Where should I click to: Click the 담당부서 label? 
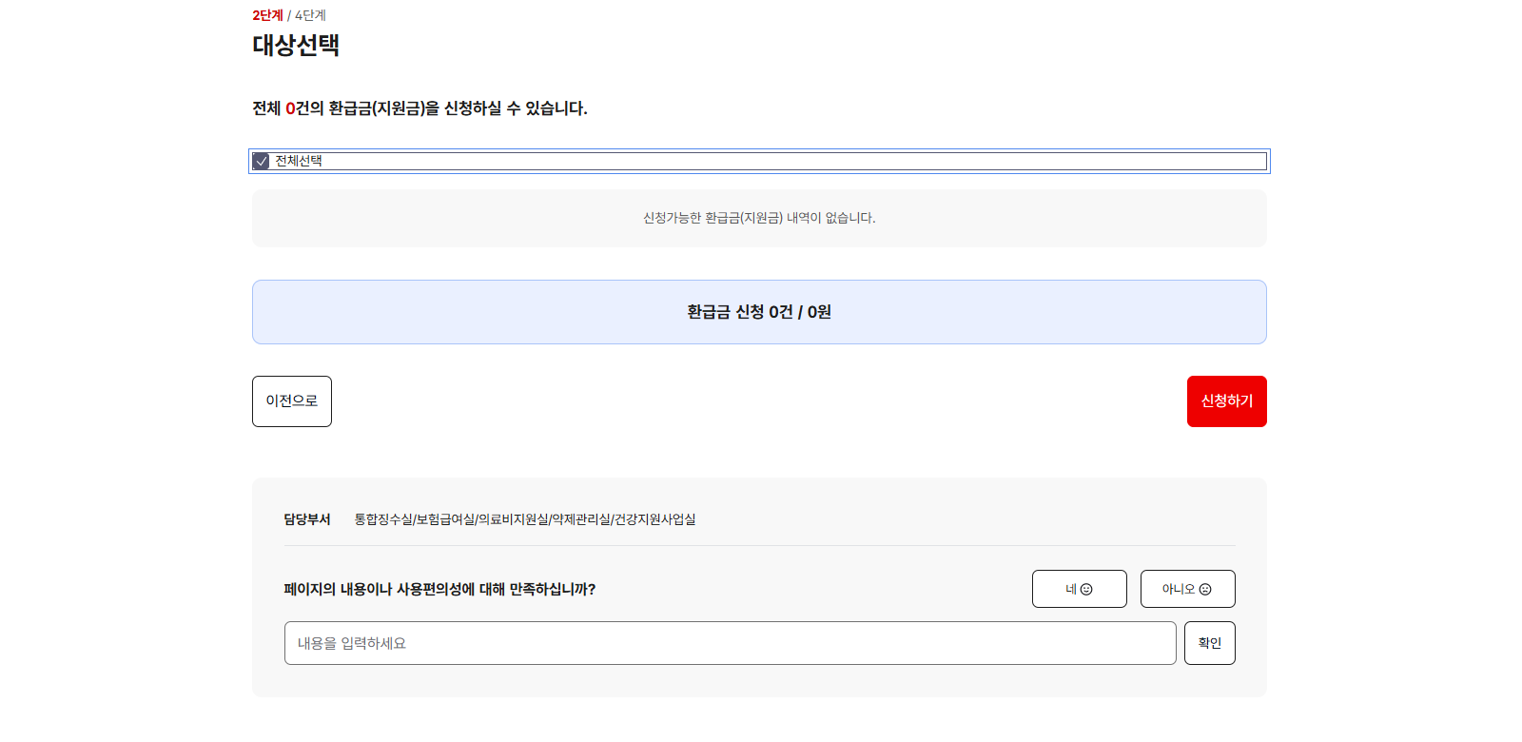click(307, 519)
